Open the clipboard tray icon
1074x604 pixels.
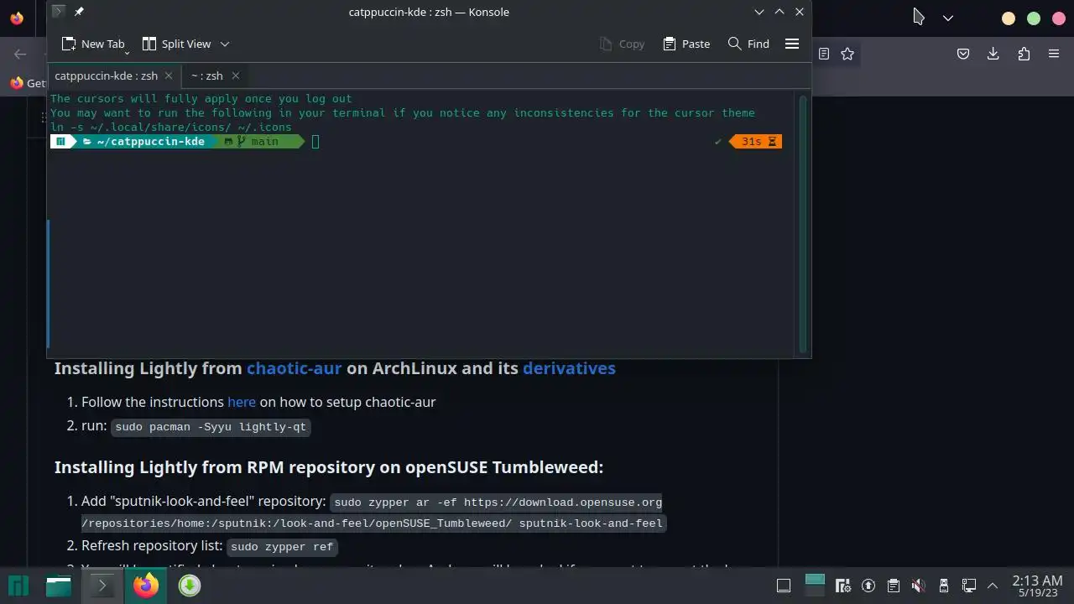(x=894, y=586)
